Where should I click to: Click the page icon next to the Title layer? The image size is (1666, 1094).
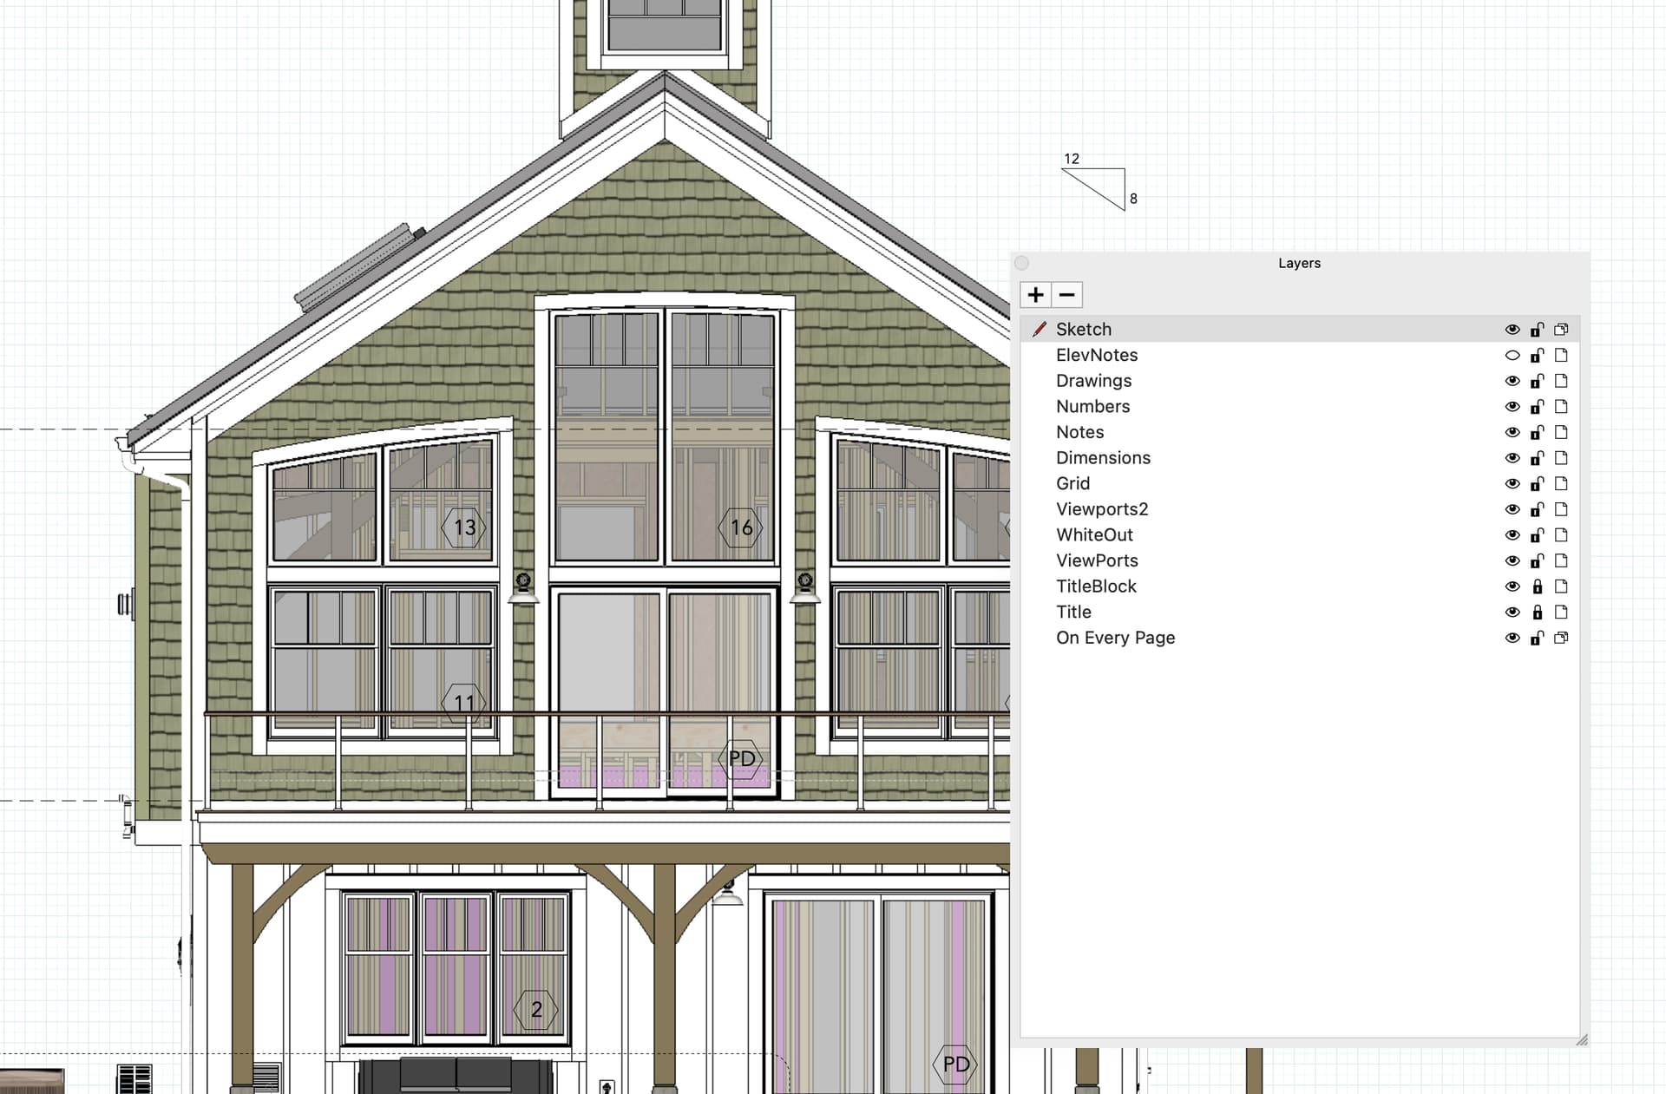1562,612
